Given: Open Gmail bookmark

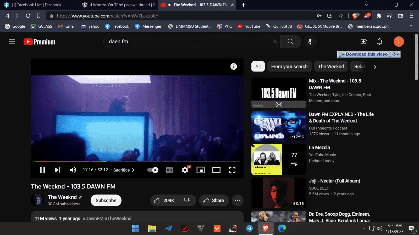Looking at the screenshot, I should pos(67,26).
